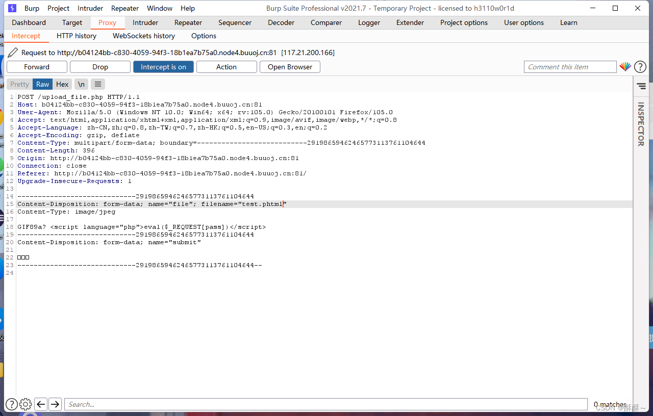The height and width of the screenshot is (416, 653).
Task: Switch to the Dashboard tab
Action: click(x=29, y=22)
